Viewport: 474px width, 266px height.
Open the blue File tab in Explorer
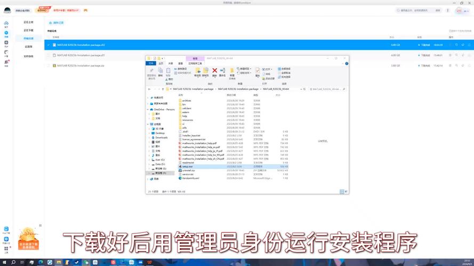151,63
